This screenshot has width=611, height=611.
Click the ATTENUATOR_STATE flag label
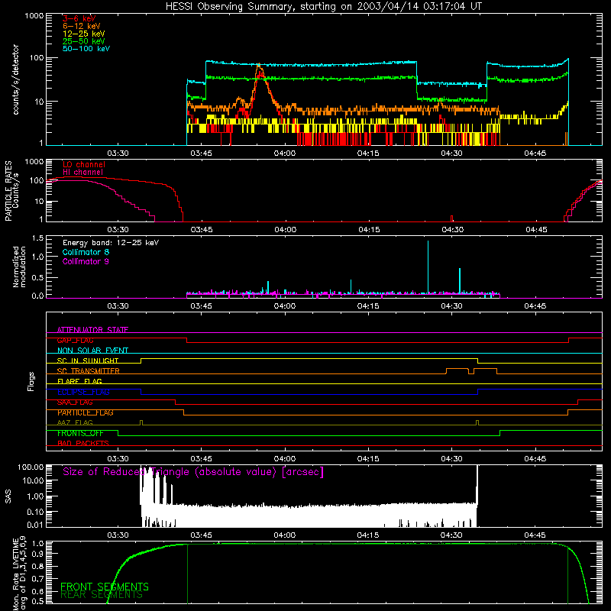[x=92, y=330]
